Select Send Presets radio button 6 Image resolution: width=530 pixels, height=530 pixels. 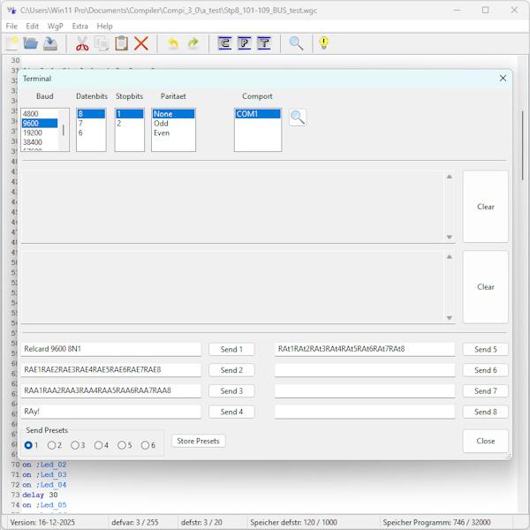[146, 445]
